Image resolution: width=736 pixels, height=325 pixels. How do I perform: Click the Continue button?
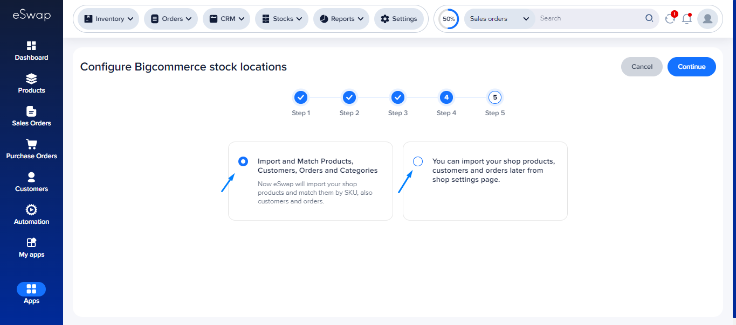(691, 67)
